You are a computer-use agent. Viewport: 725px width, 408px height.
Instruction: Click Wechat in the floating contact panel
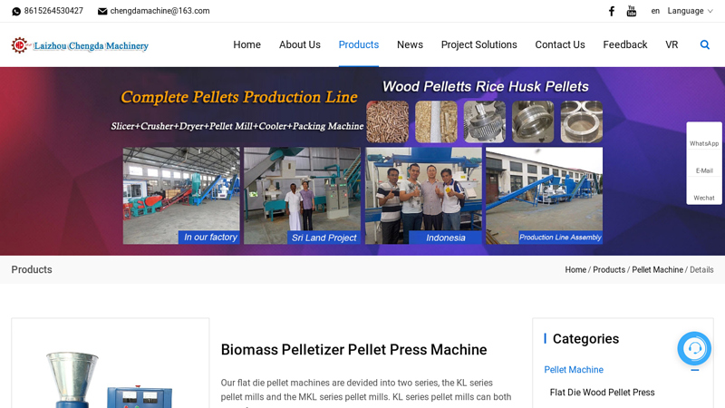[x=704, y=190]
